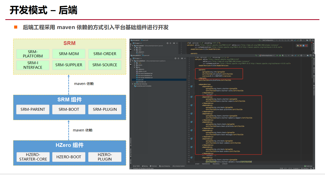The image size is (325, 182).
Task: Open the Java Enterprise tool window tab
Action: click(165, 166)
